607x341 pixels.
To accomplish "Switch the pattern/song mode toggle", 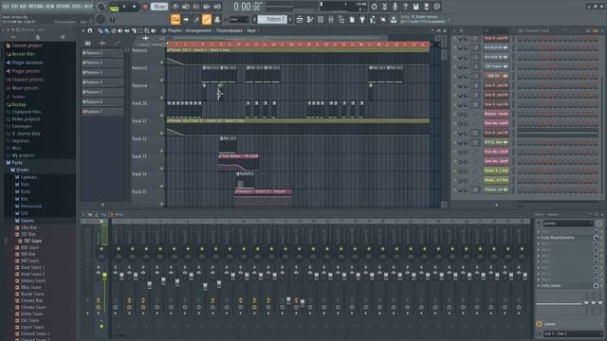I will tap(114, 7).
